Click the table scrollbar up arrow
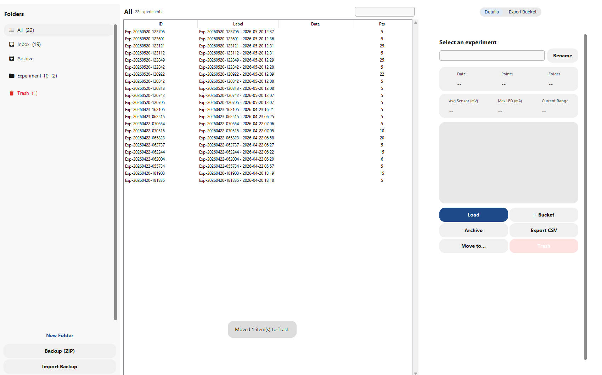Image resolution: width=602 pixels, height=375 pixels. [416, 23]
